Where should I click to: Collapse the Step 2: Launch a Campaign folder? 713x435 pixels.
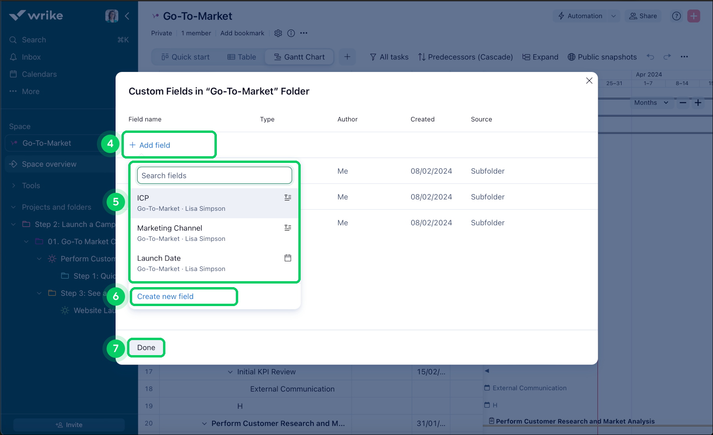(x=13, y=224)
